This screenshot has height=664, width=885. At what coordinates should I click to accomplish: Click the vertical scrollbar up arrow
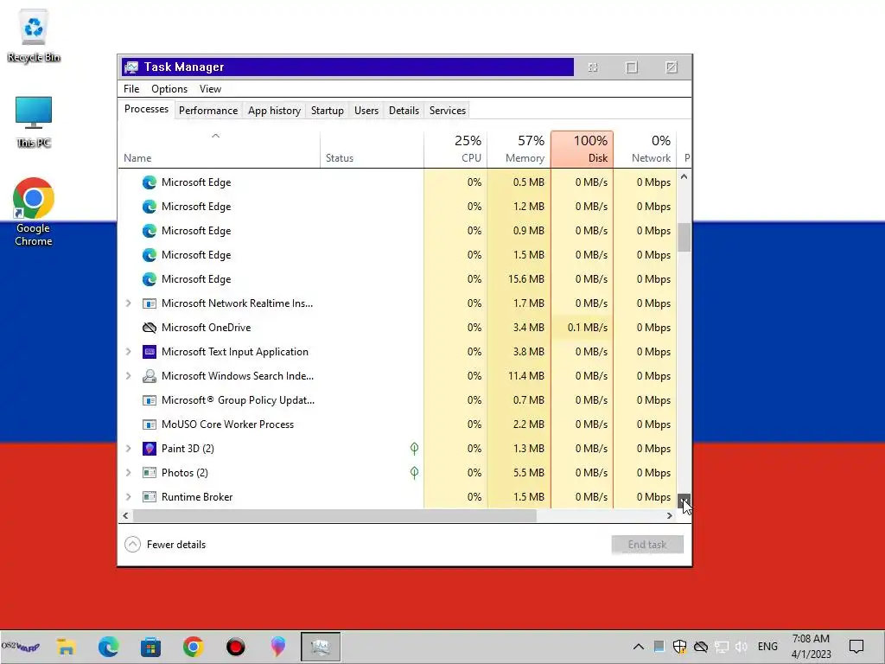pos(684,176)
